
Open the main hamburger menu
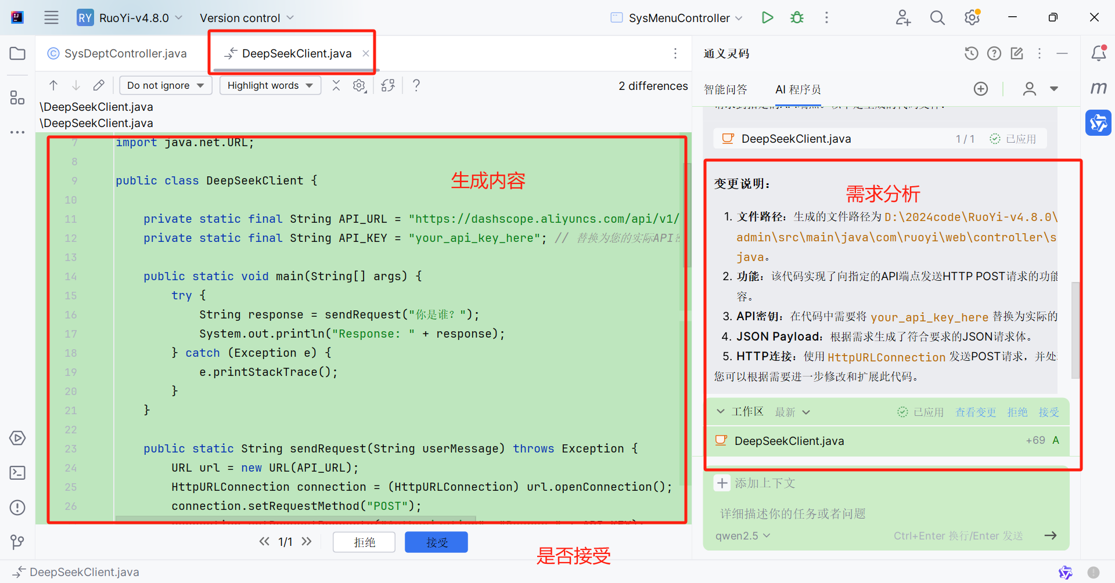51,17
